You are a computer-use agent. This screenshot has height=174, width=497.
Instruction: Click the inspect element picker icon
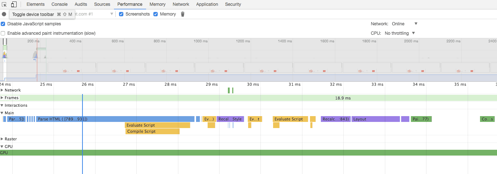click(4, 5)
